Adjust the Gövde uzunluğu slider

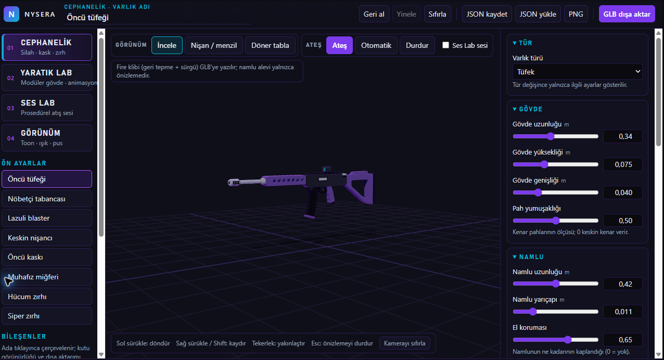click(555, 136)
